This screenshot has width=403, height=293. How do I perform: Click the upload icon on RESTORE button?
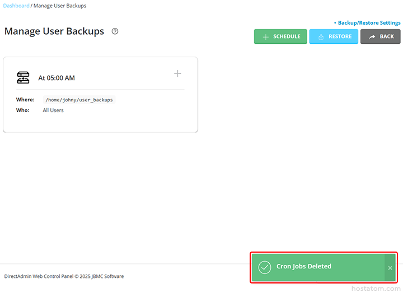point(321,37)
